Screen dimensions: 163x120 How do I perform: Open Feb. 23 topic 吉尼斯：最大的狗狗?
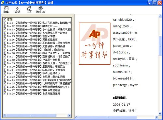pyautogui.click(x=36, y=77)
